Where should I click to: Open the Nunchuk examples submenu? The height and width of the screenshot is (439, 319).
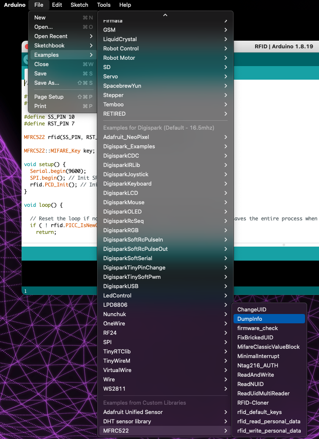pyautogui.click(x=165, y=314)
